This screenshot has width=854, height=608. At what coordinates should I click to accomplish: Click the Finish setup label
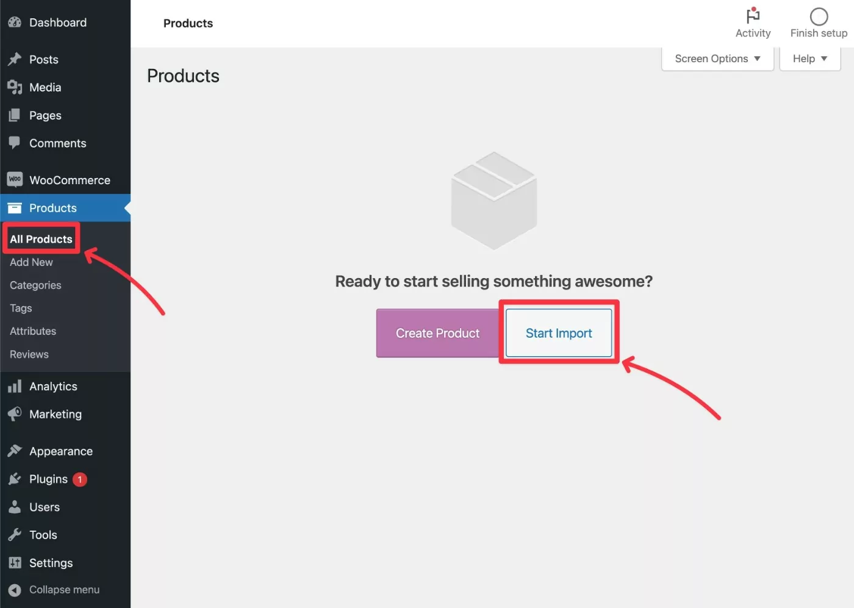pos(819,34)
